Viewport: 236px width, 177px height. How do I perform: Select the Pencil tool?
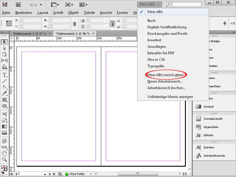pyautogui.click(x=4, y=94)
